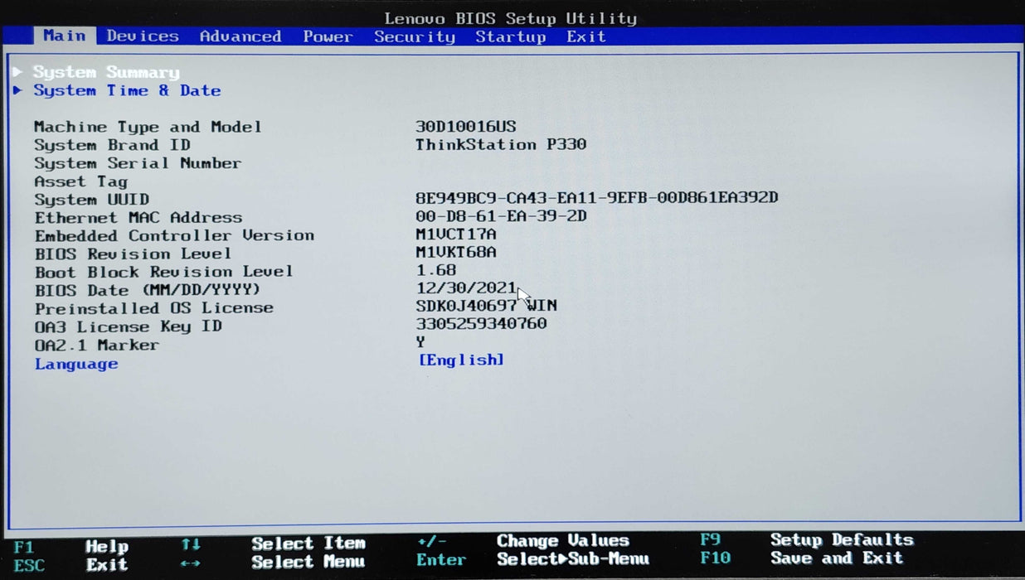Screen dimensions: 1025x580
Task: Click the Machine Type and Model label
Action: (148, 127)
